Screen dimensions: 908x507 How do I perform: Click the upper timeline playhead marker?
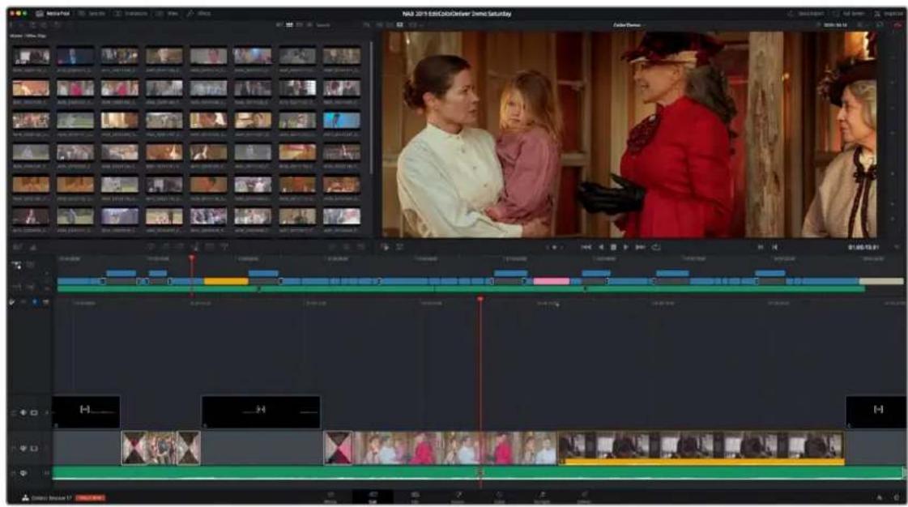[x=192, y=258]
